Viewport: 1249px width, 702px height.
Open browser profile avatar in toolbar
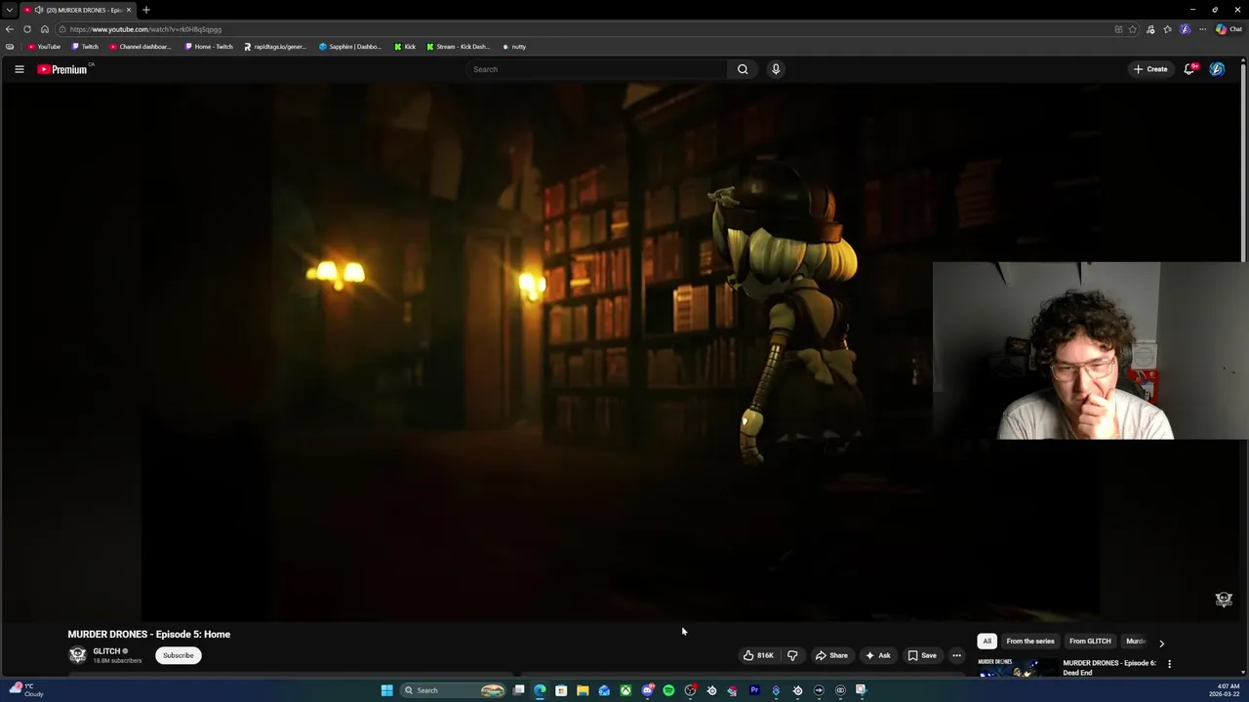point(1185,29)
